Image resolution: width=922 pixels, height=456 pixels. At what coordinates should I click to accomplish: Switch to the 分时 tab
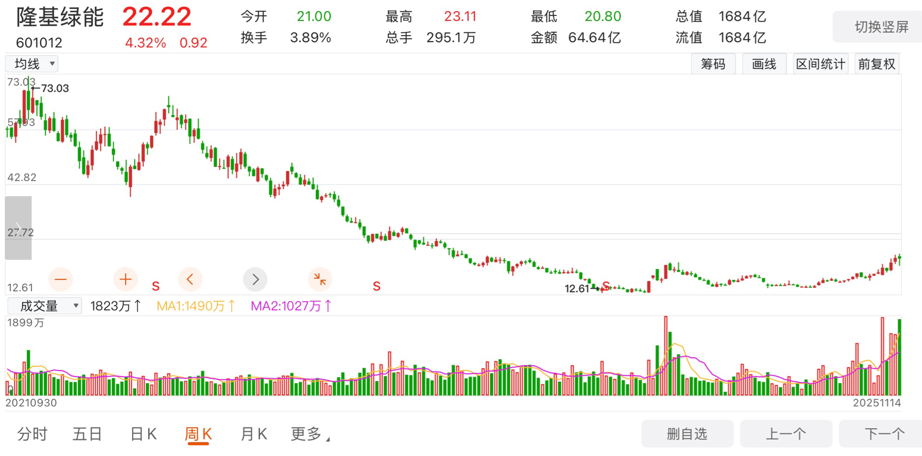(x=32, y=435)
